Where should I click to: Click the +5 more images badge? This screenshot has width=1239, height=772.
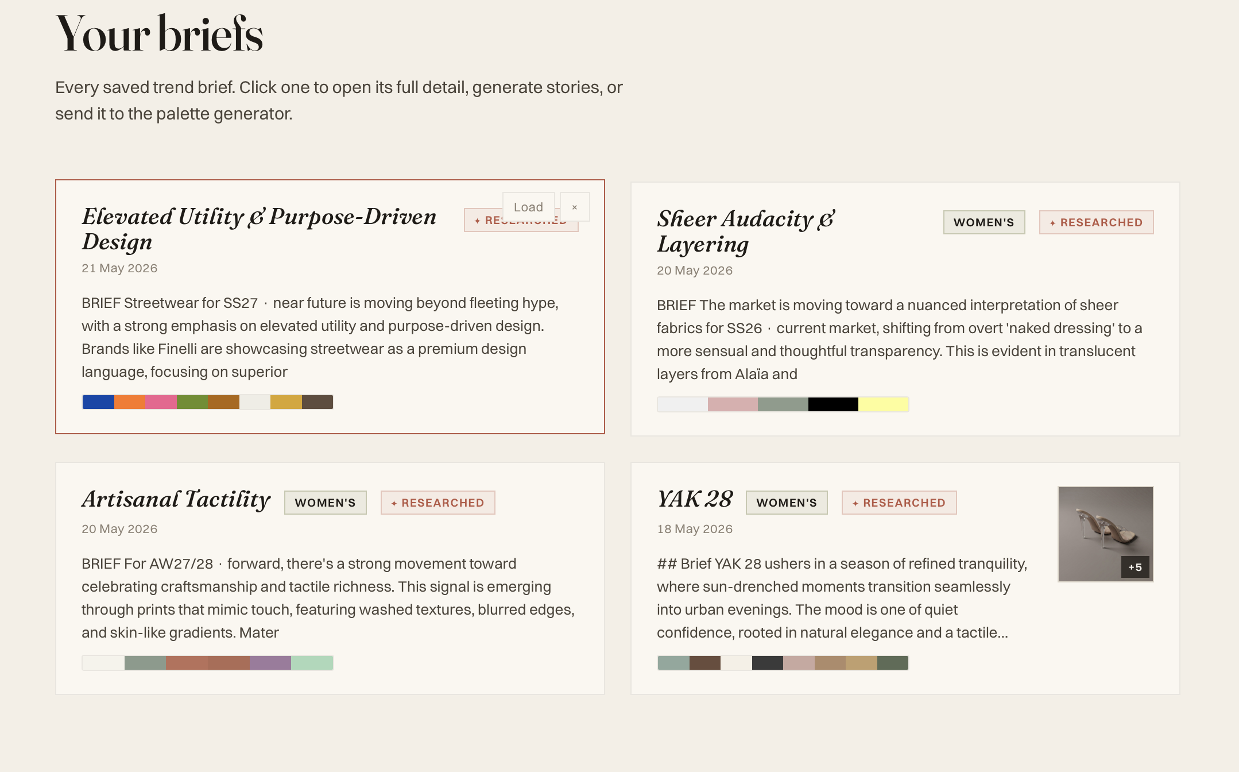1135,567
